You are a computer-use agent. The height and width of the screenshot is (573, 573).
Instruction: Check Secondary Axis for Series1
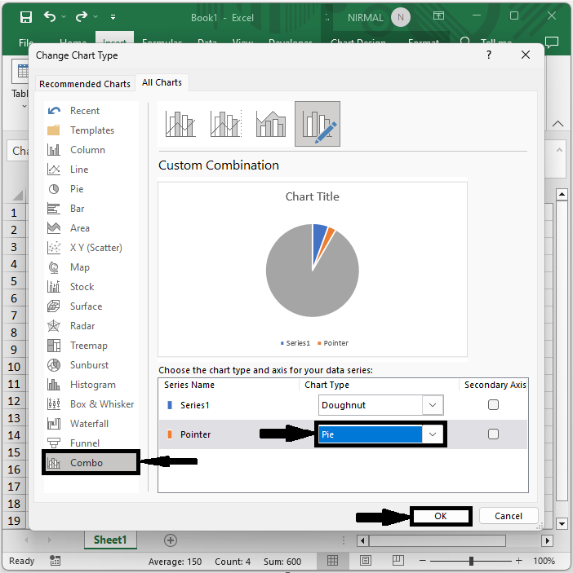pyautogui.click(x=493, y=404)
